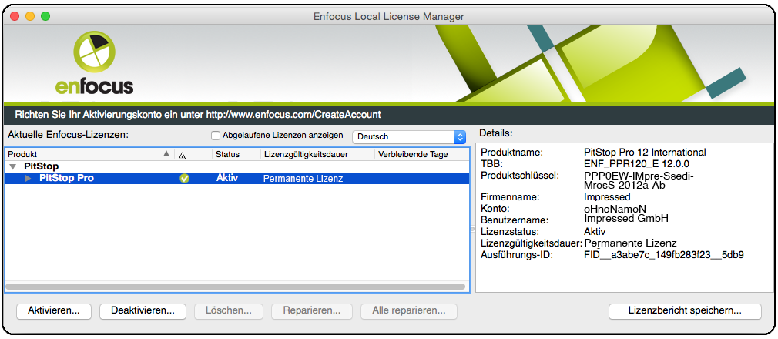Expand the PitStop Pro license row
This screenshot has height=339, width=778.
point(29,178)
